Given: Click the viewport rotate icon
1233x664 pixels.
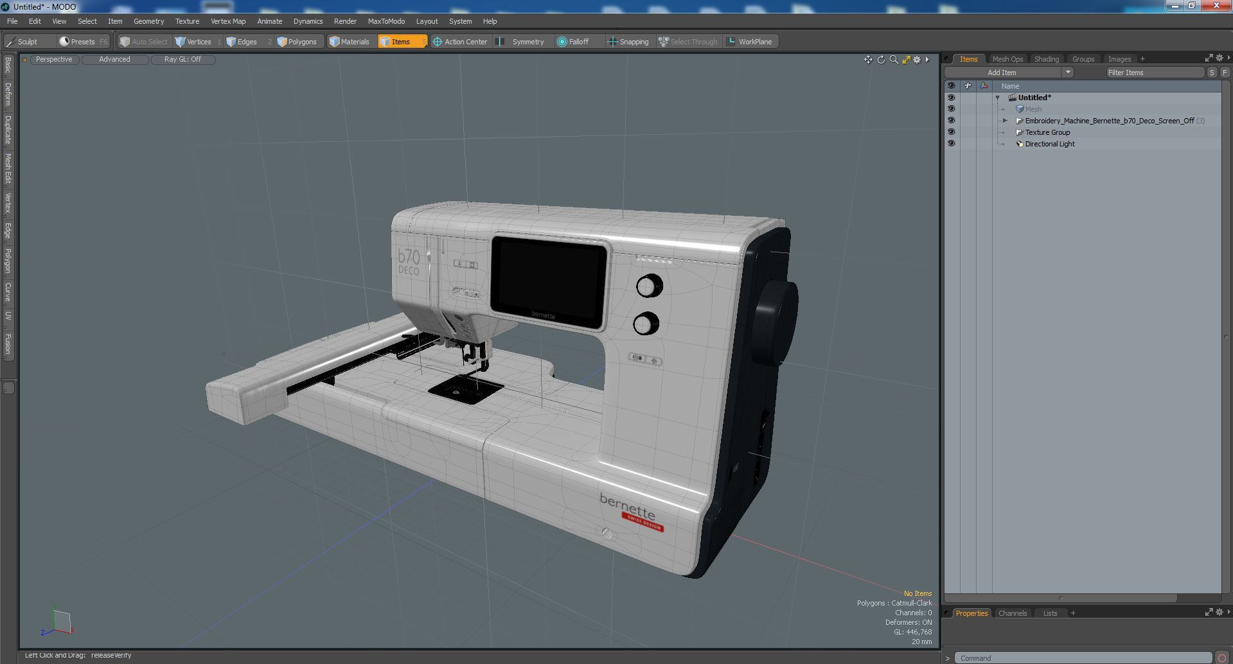Looking at the screenshot, I should click(881, 60).
